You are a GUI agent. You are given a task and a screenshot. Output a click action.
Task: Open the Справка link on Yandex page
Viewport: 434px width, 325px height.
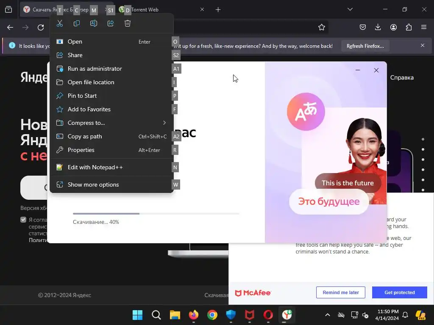402,78
